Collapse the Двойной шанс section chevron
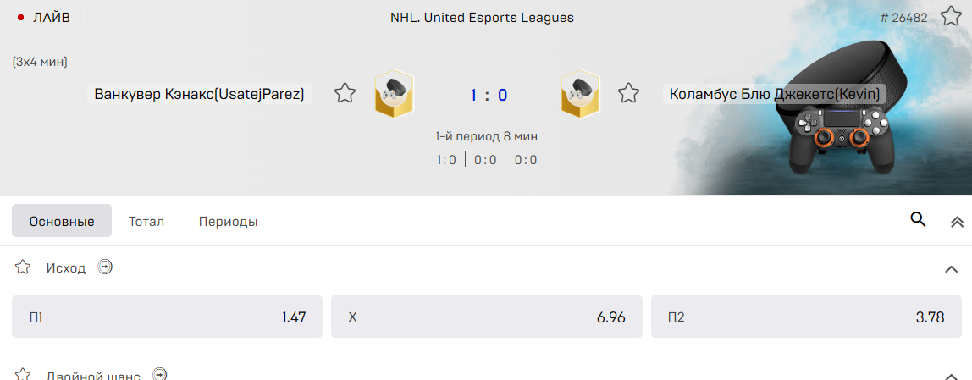 click(x=951, y=376)
